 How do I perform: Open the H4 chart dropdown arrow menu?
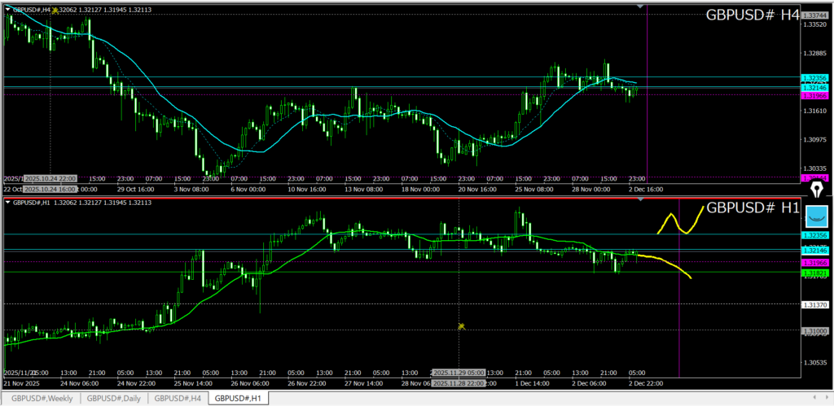pyautogui.click(x=8, y=10)
